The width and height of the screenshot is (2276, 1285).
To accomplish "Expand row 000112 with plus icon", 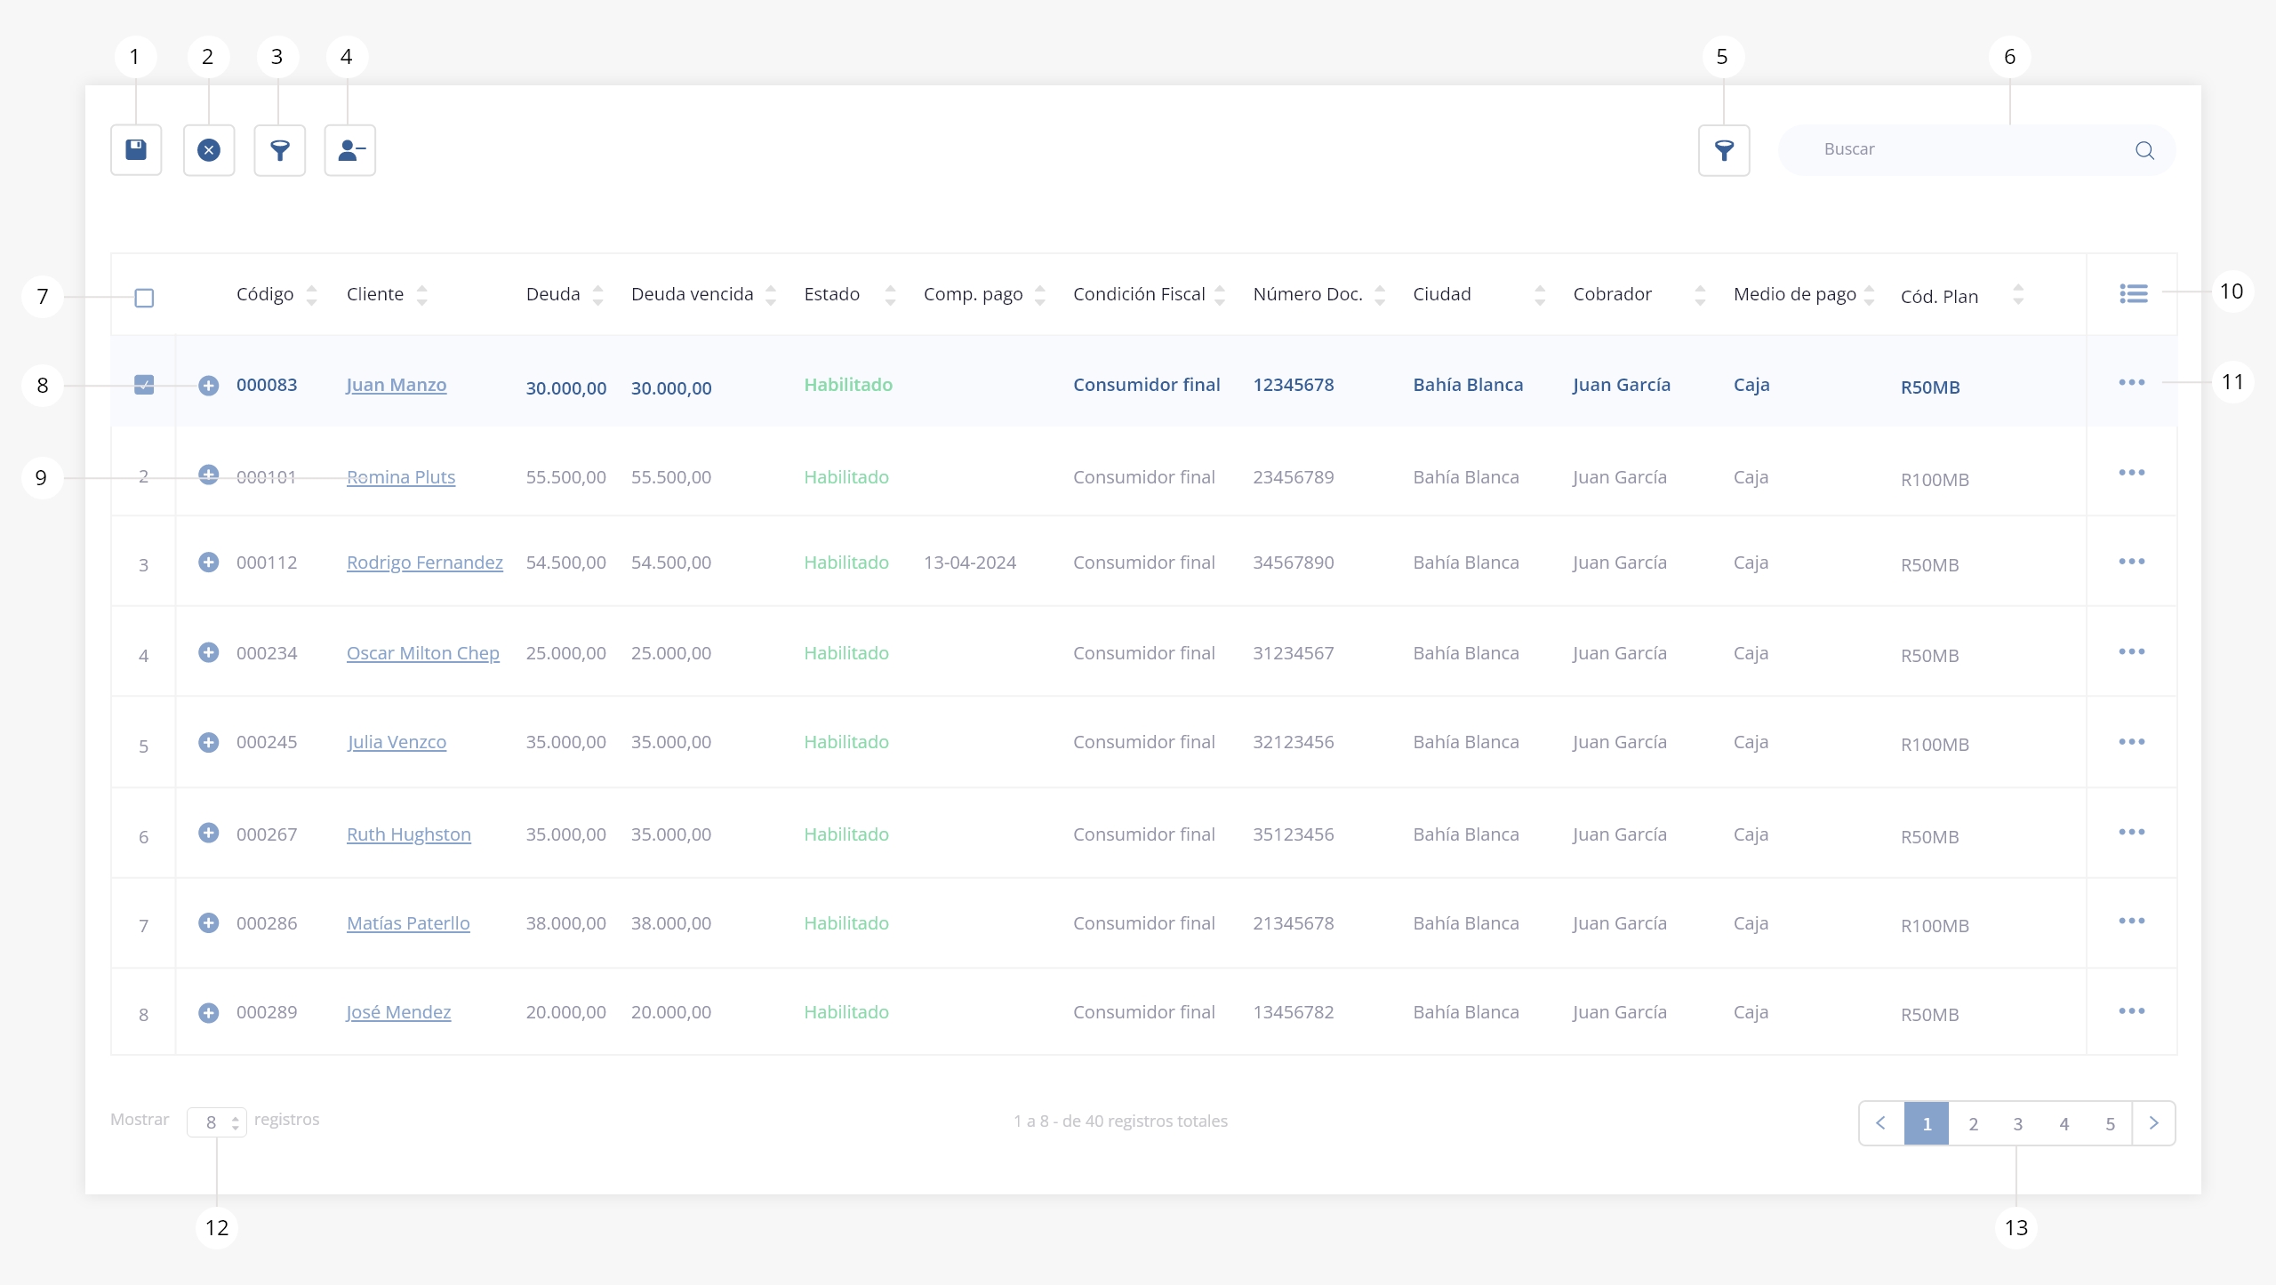I will 208,562.
